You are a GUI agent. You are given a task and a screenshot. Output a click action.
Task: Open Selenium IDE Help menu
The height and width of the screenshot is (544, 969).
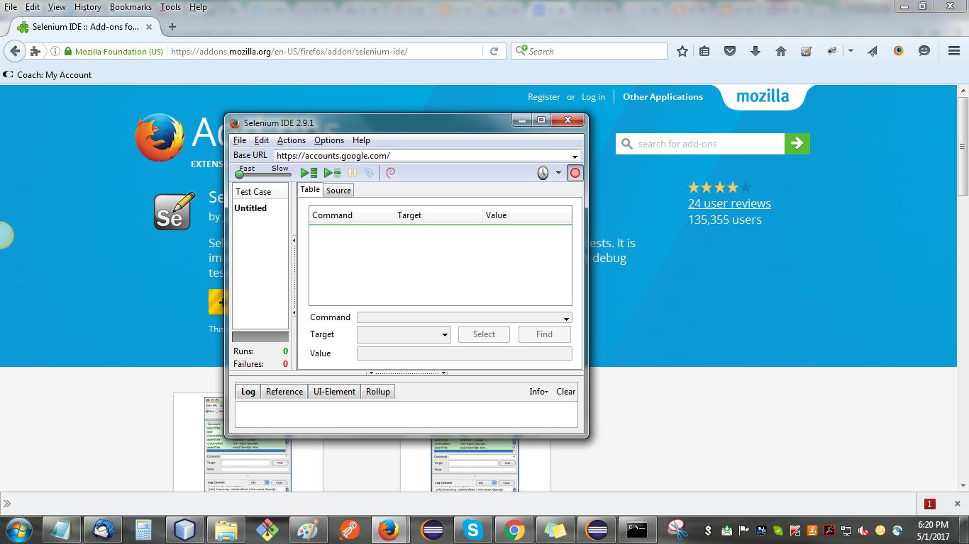361,140
